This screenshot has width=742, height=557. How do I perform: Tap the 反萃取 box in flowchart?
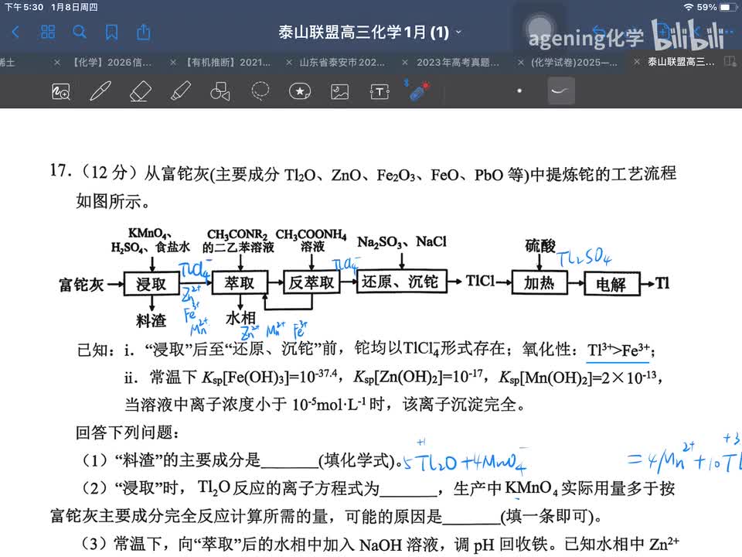311,283
